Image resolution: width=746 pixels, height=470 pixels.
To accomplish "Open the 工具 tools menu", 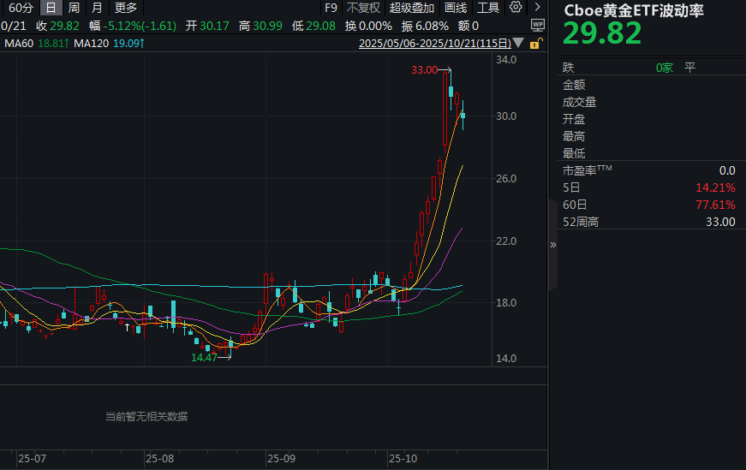I will 488,8.
